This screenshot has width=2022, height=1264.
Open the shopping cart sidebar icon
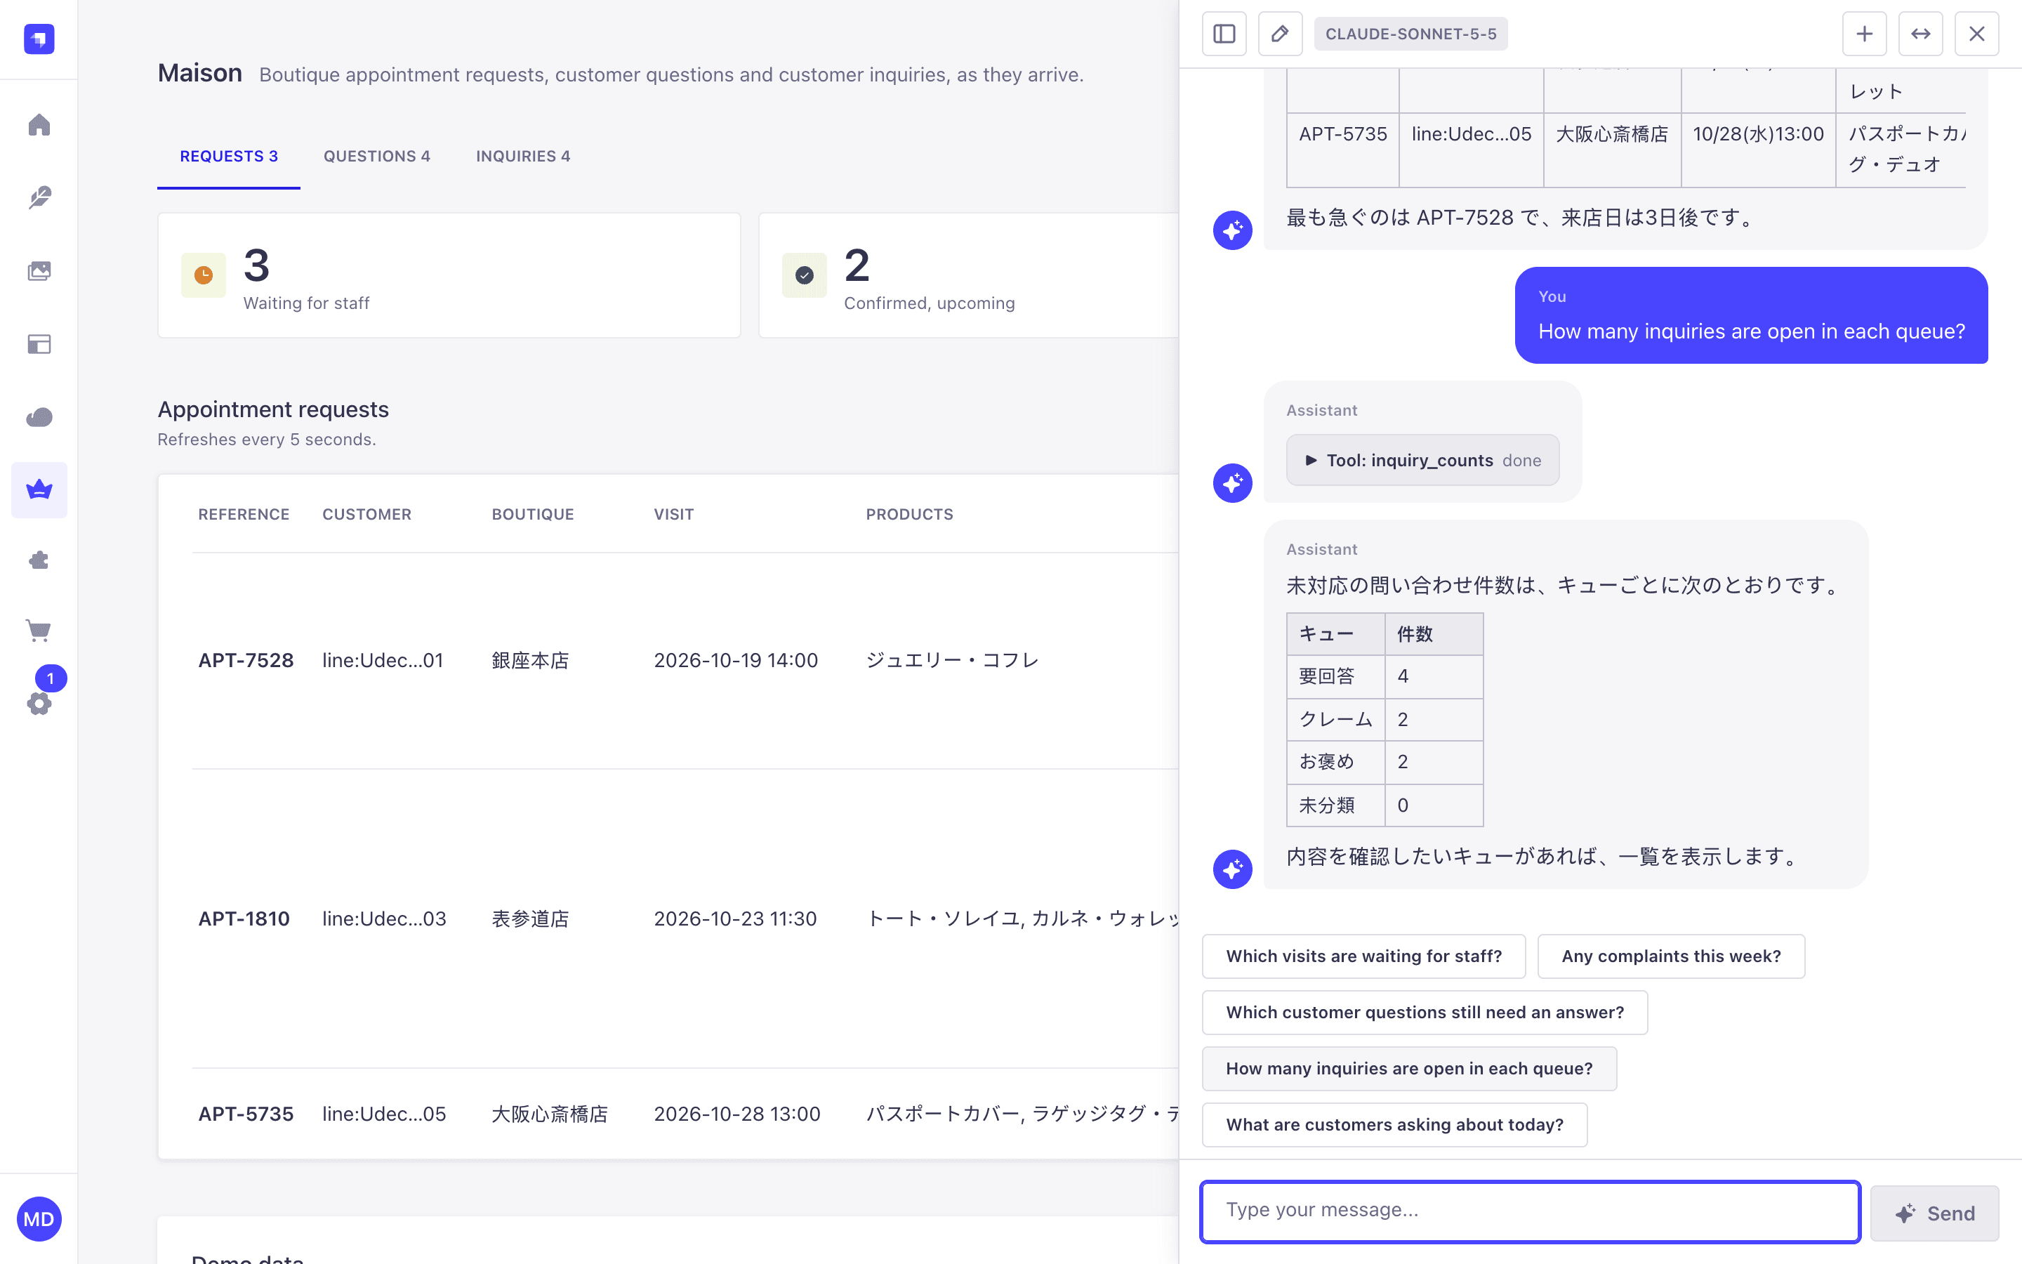click(39, 631)
